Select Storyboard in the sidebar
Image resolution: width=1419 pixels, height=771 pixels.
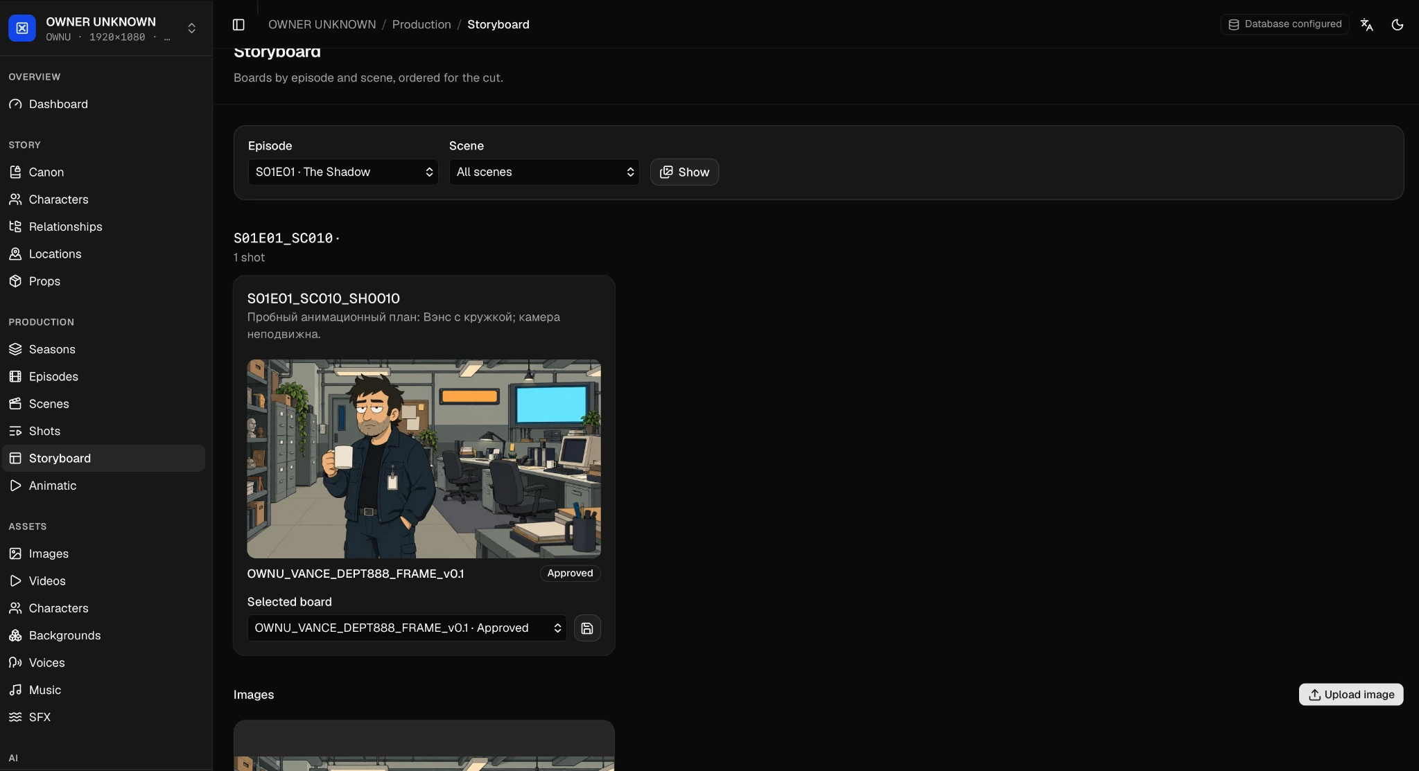tap(104, 459)
